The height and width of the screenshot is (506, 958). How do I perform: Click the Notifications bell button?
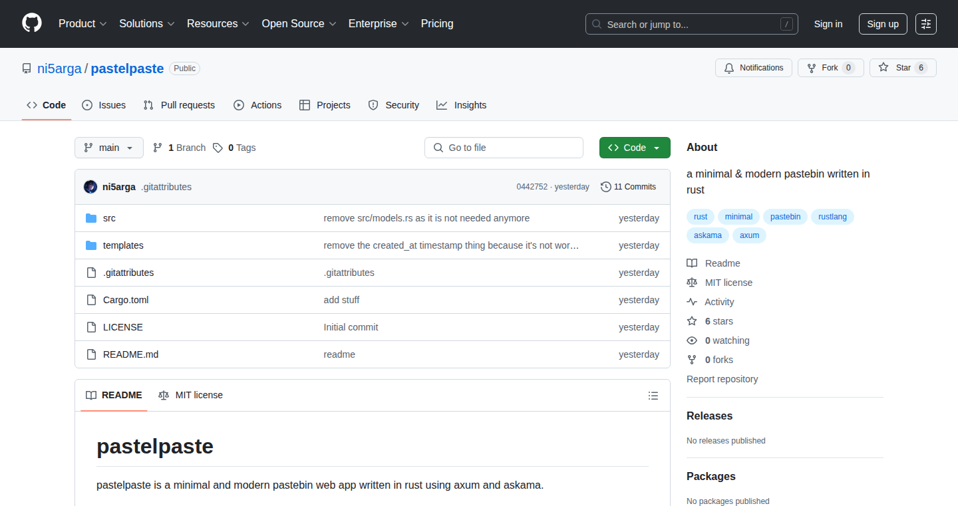[x=754, y=68]
